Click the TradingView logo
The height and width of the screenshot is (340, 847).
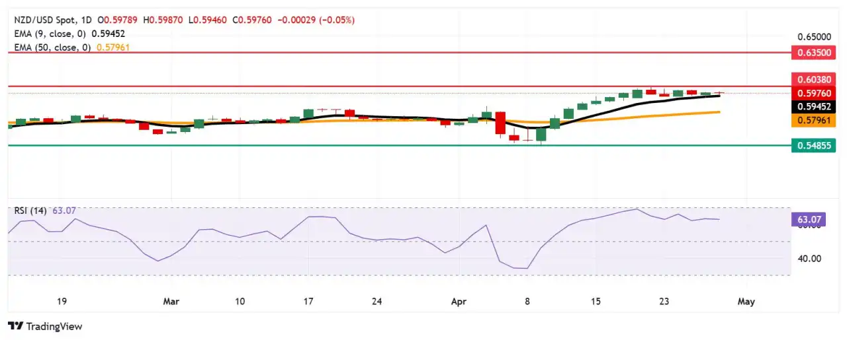coord(45,326)
